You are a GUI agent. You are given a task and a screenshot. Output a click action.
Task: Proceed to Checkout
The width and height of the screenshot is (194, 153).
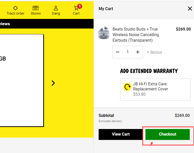tap(167, 134)
